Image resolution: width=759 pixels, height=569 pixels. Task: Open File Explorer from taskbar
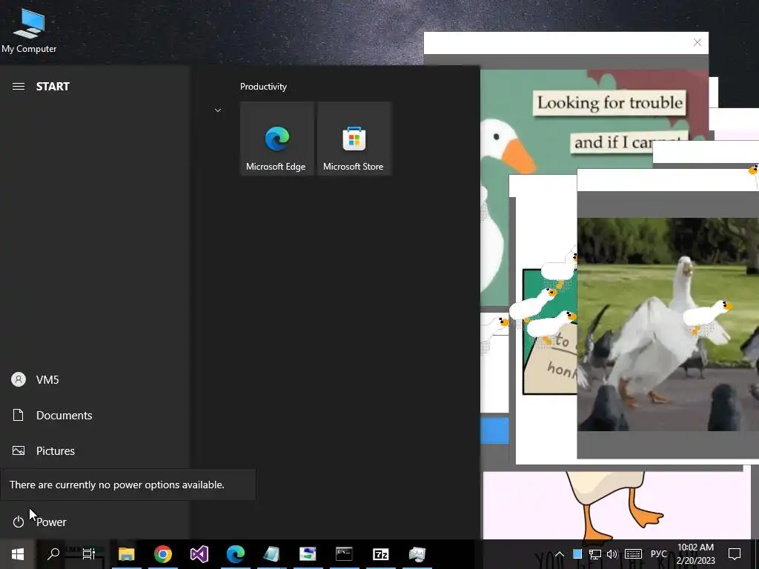[126, 554]
